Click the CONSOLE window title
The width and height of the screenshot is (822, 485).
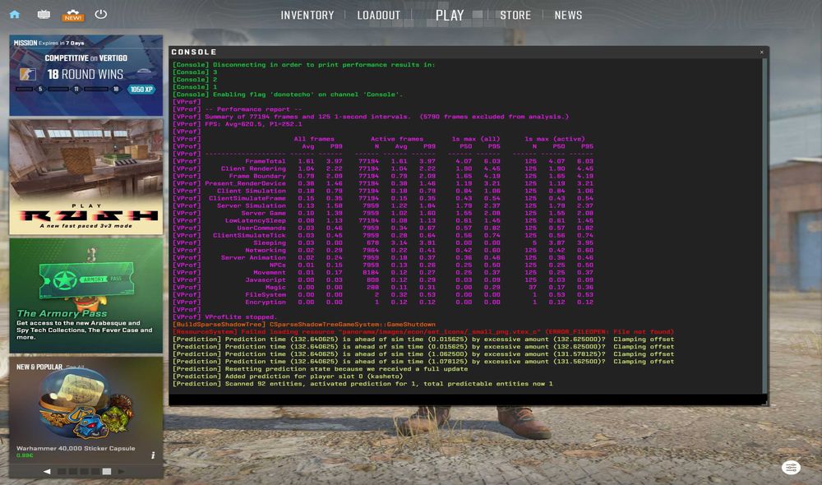click(x=194, y=52)
